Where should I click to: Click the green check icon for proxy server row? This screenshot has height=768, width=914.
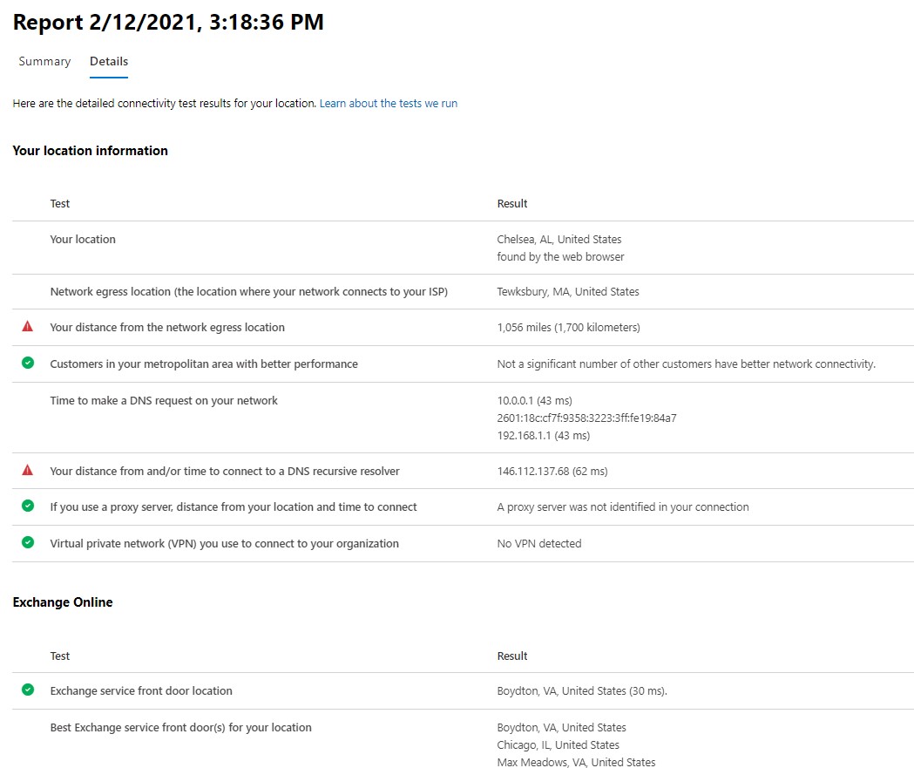pyautogui.click(x=27, y=506)
